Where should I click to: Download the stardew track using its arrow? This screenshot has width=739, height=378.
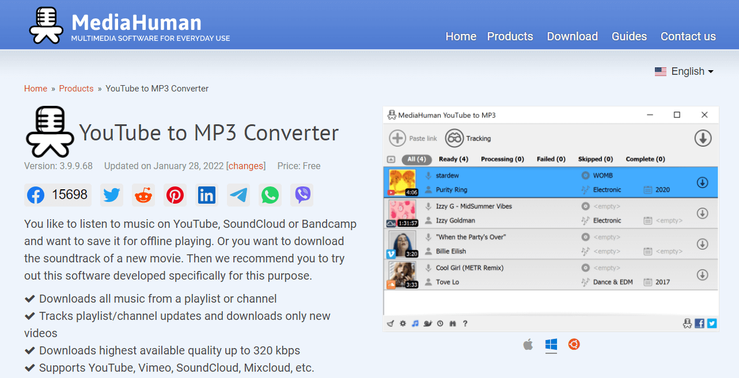coord(702,182)
